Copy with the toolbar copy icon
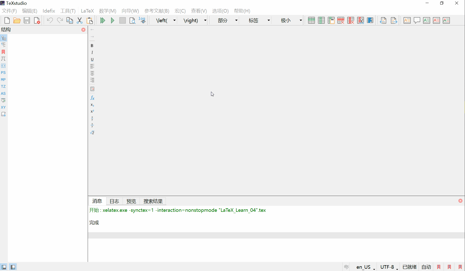This screenshot has height=271, width=465. pos(70,20)
